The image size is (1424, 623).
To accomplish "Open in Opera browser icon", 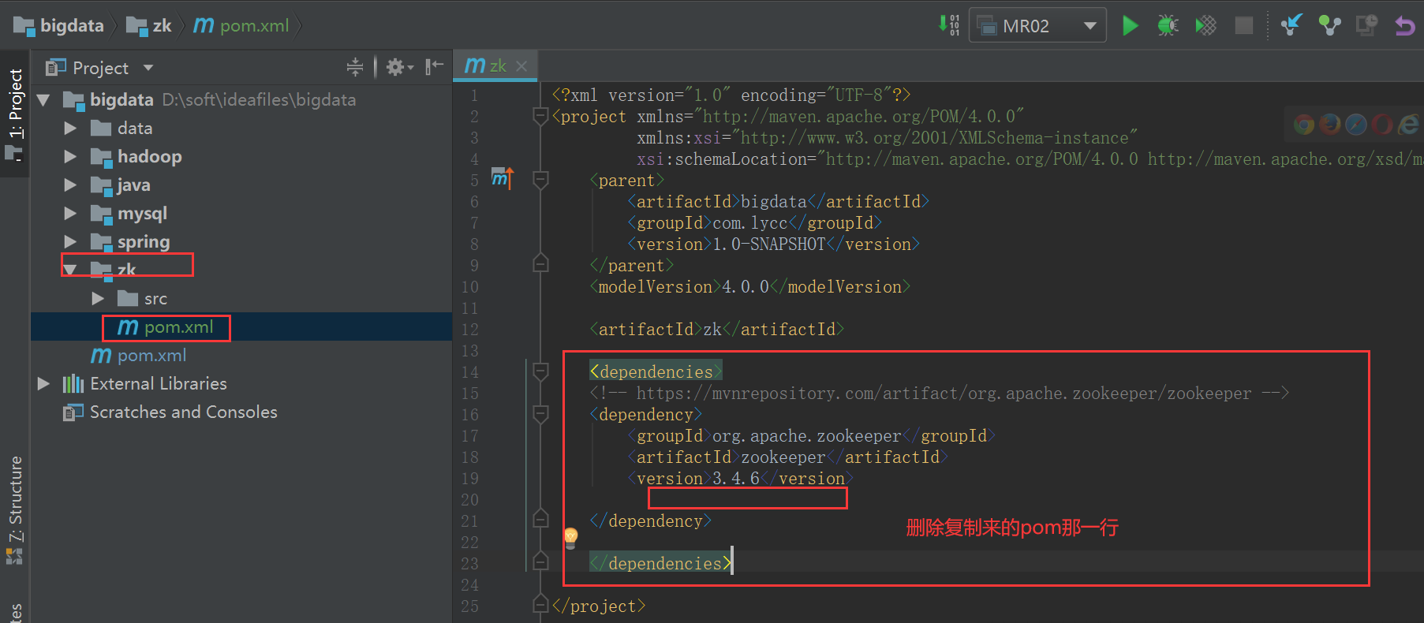I will pyautogui.click(x=1381, y=125).
